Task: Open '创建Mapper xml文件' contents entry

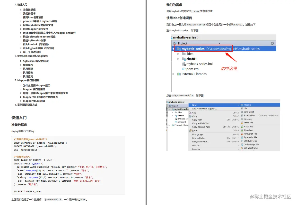Action: pyautogui.click(x=36, y=29)
